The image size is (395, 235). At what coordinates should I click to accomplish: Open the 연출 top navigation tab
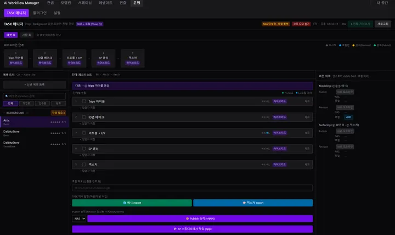tap(123, 3)
